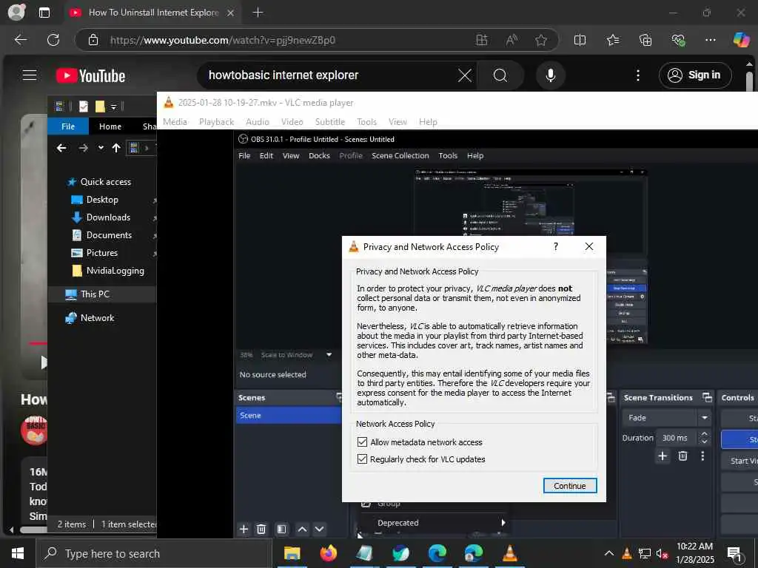Open YouTube three-dot settings menu

click(637, 75)
